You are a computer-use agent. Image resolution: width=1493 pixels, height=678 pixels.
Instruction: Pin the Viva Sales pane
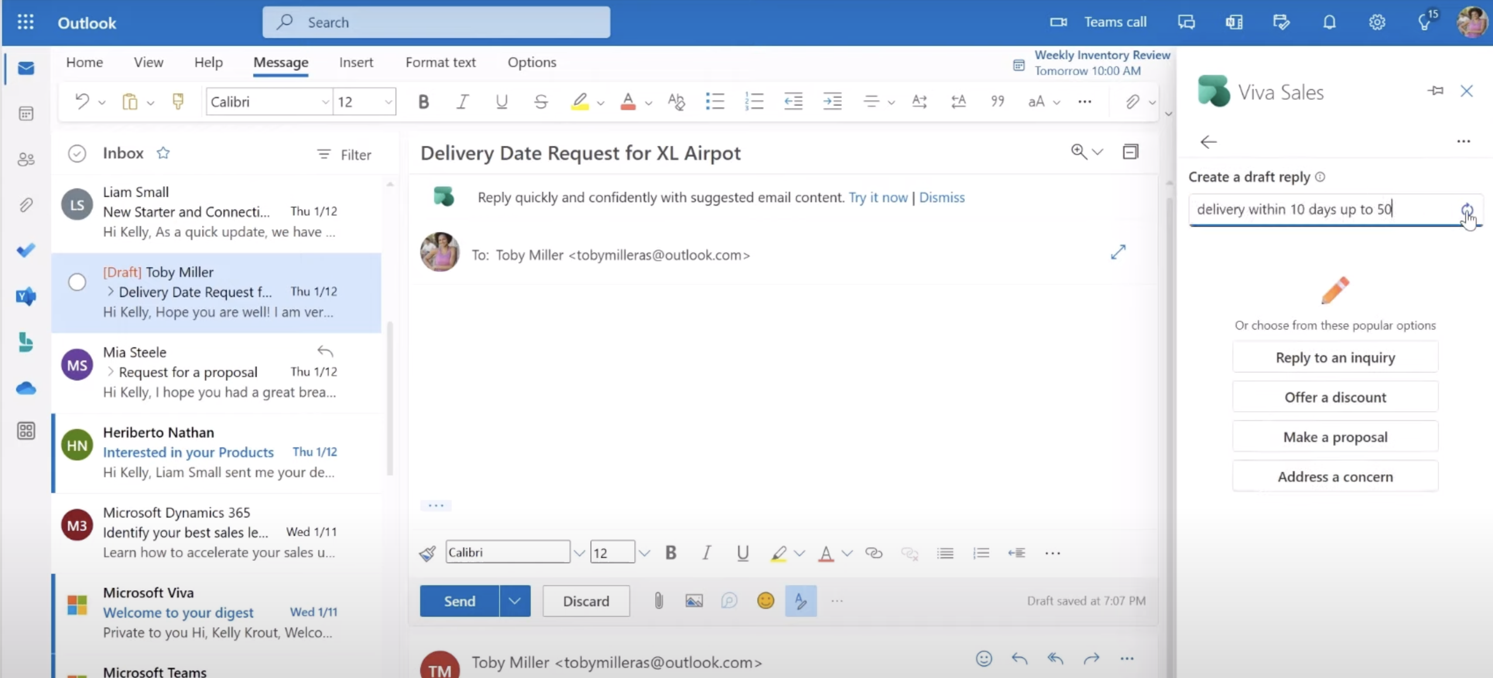[1435, 91]
